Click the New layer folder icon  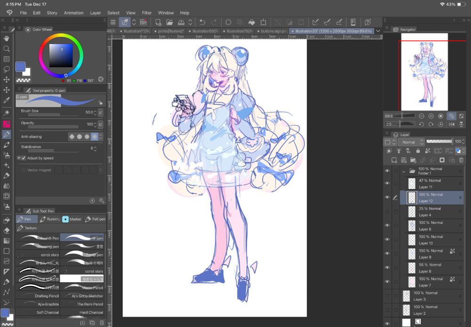(413, 160)
